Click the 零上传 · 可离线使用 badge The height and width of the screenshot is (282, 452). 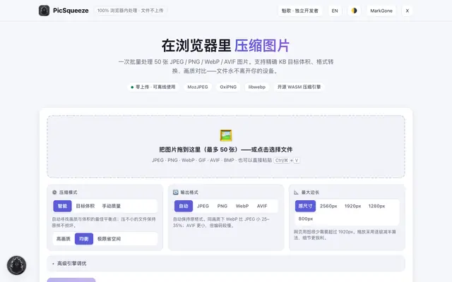[x=153, y=87]
